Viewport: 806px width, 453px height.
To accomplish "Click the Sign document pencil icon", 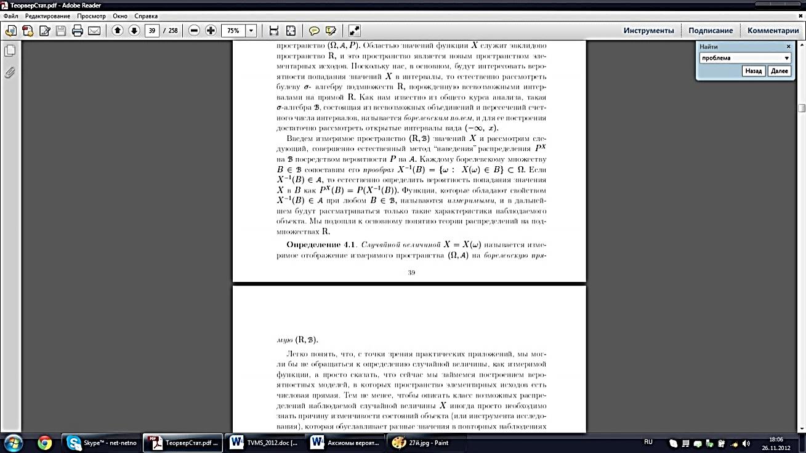I will (44, 30).
